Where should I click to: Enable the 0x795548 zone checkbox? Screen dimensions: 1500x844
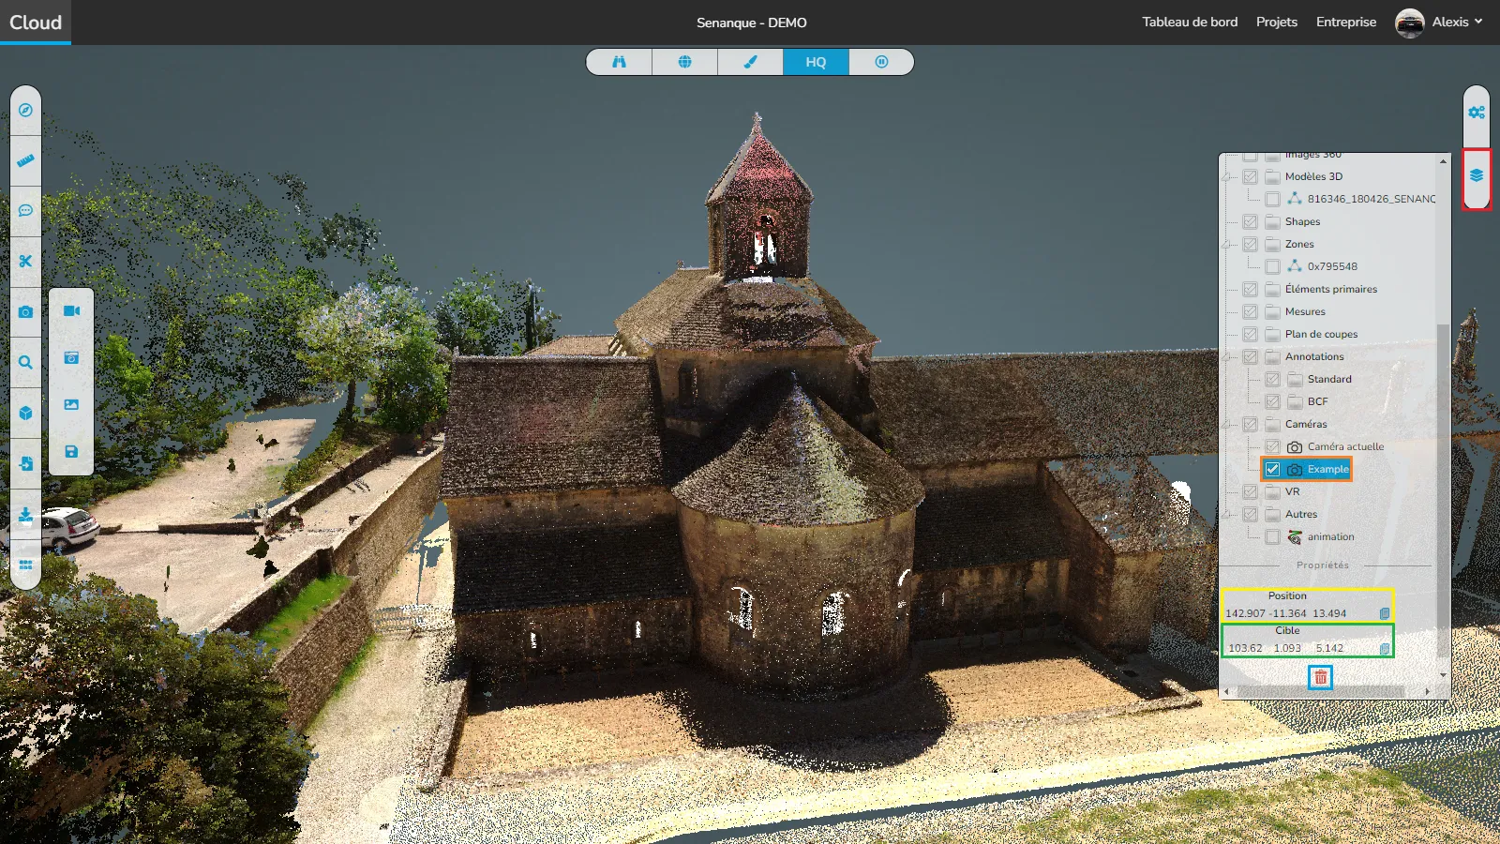(1272, 266)
